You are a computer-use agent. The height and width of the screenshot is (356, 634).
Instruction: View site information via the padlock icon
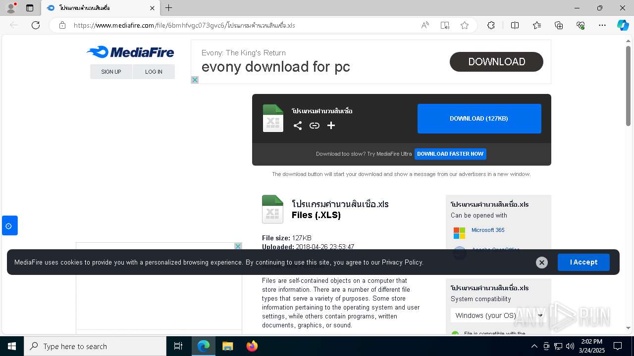point(62,25)
